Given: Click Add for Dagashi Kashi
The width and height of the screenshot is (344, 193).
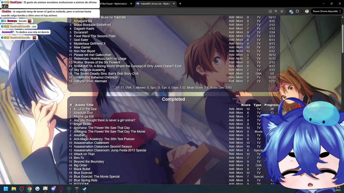Looking at the screenshot, I should click(x=232, y=29).
